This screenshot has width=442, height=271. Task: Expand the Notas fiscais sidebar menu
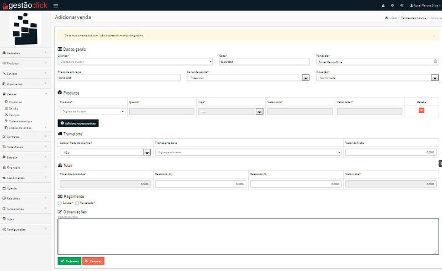(x=25, y=147)
